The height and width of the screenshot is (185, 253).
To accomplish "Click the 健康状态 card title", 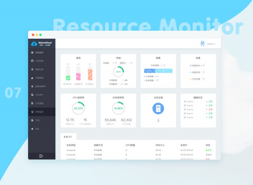I will coord(198,97).
